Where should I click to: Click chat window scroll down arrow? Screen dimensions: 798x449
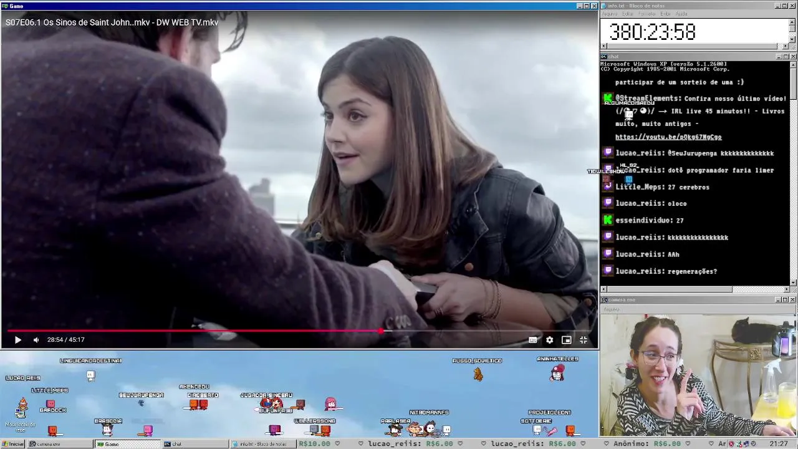tap(793, 282)
